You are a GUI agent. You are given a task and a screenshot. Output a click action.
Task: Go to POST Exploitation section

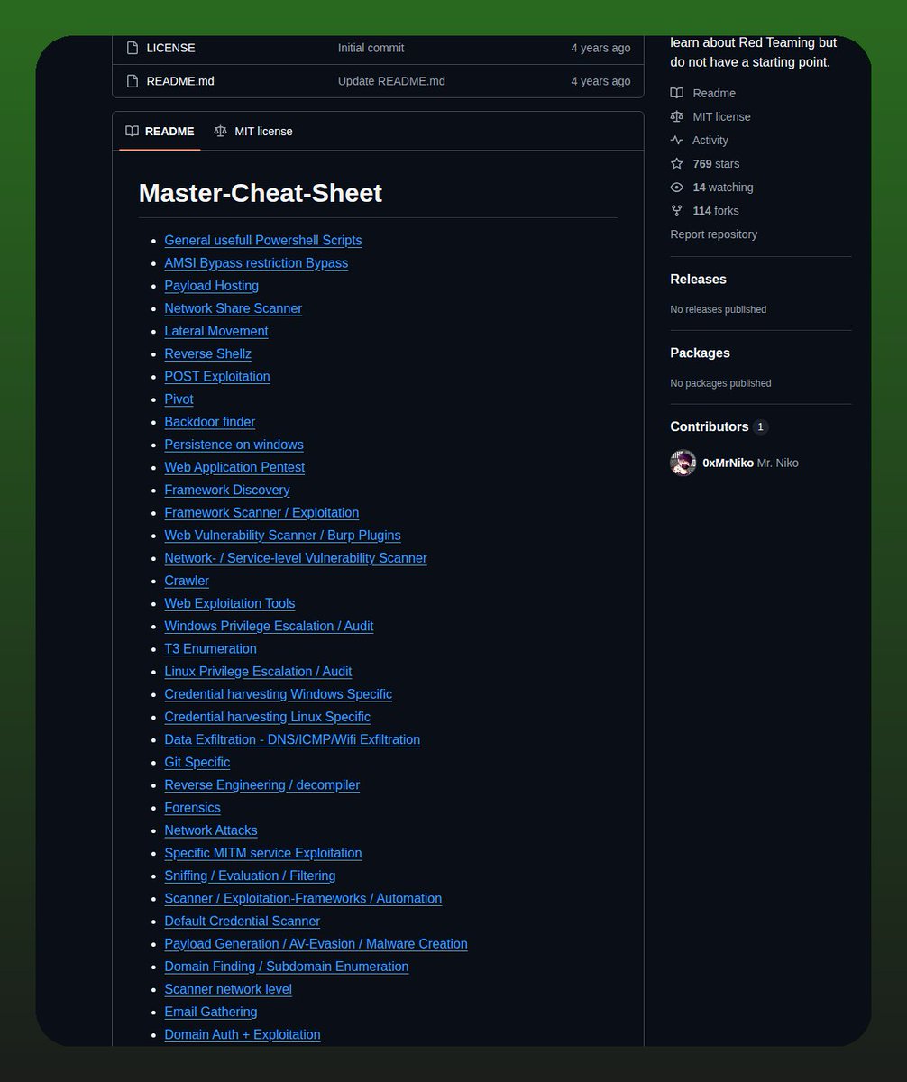pyautogui.click(x=217, y=376)
